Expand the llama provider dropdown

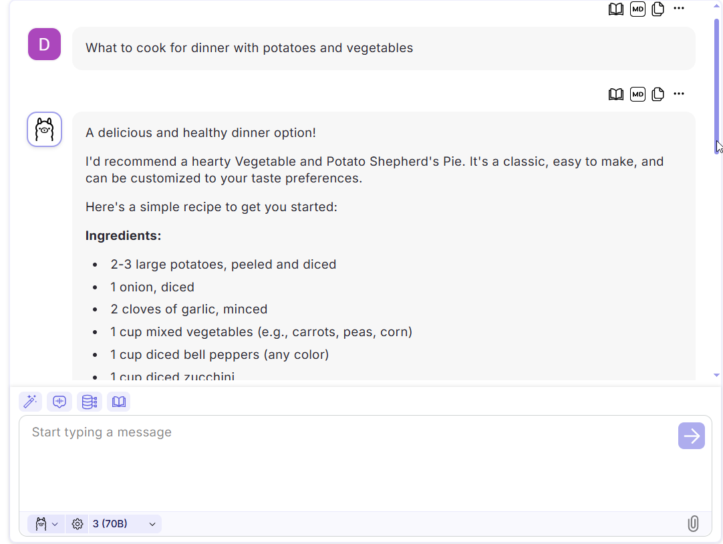click(x=46, y=524)
